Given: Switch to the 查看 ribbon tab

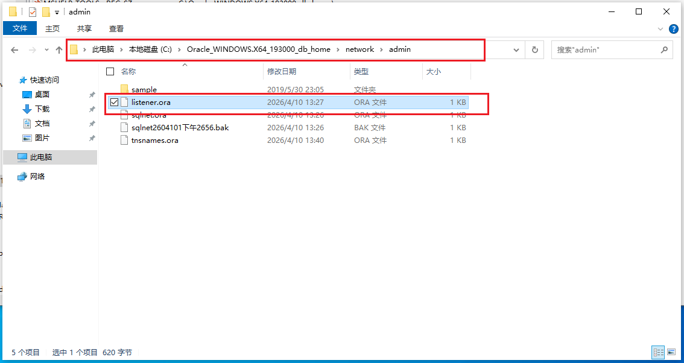Looking at the screenshot, I should tap(116, 28).
